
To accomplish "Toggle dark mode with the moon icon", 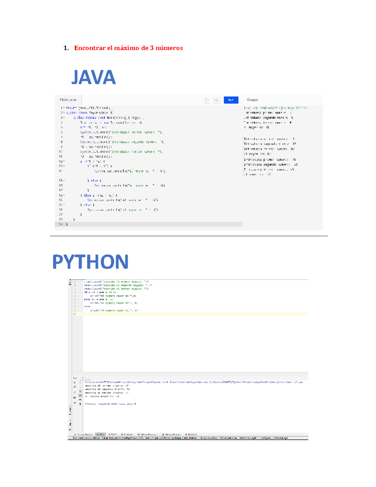I will [x=217, y=100].
